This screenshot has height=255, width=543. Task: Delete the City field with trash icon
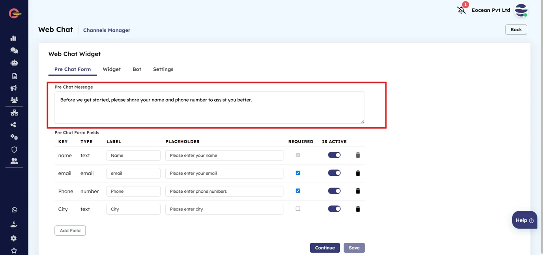click(x=358, y=209)
